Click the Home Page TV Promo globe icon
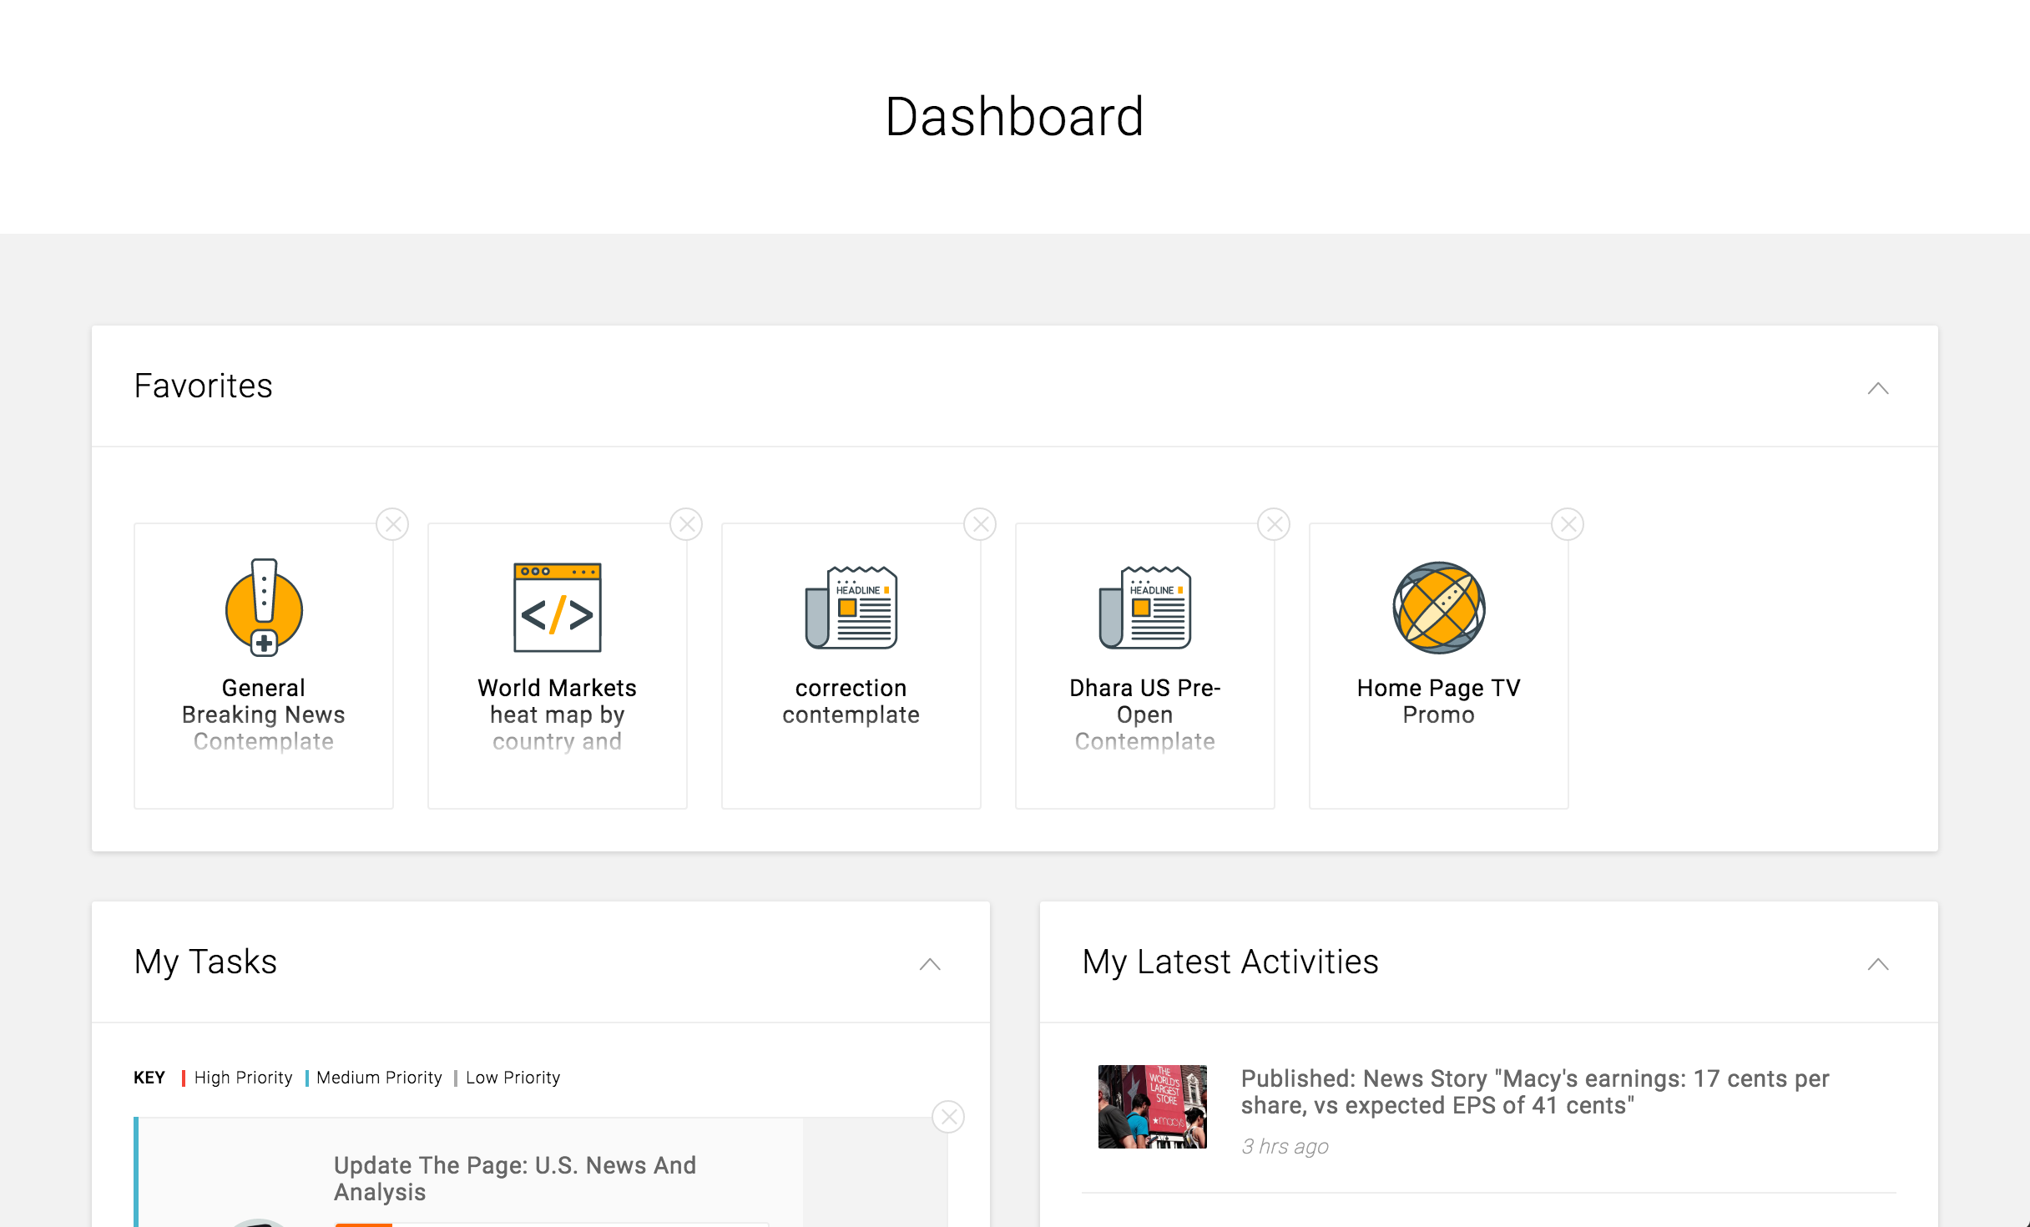Image resolution: width=2030 pixels, height=1227 pixels. click(1438, 607)
